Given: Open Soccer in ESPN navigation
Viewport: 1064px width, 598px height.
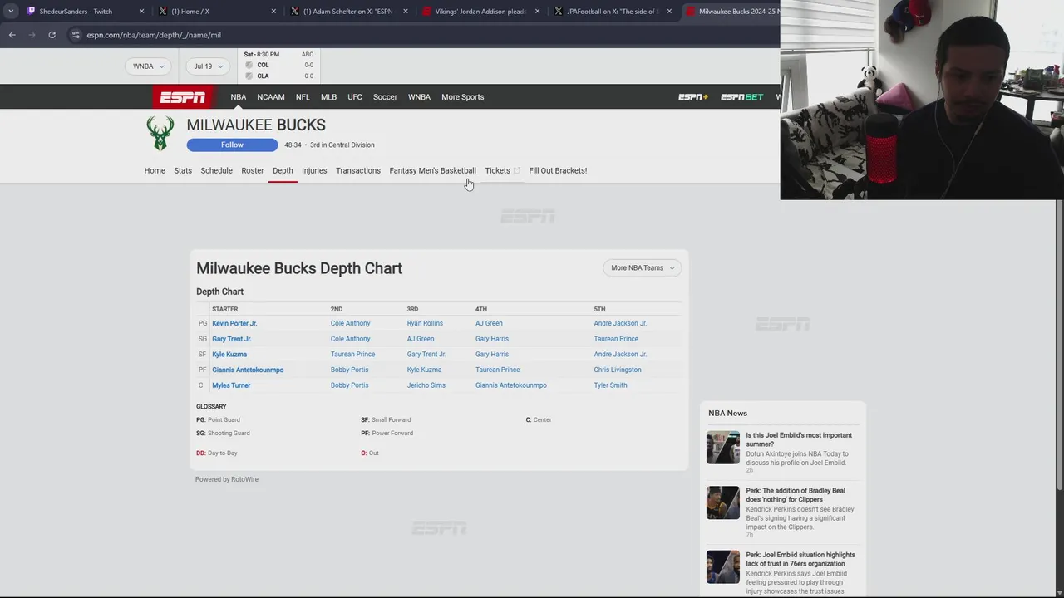Looking at the screenshot, I should click(385, 97).
